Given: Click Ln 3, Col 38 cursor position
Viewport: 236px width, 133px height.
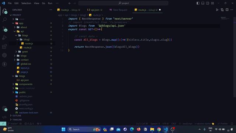Looking at the screenshot, I should point(142,123).
